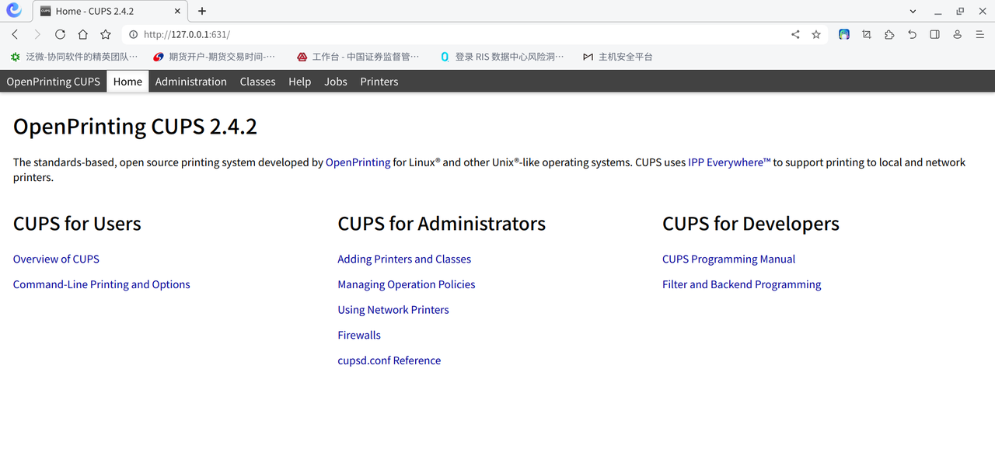Click the star icon left of the address bar

[x=106, y=34]
